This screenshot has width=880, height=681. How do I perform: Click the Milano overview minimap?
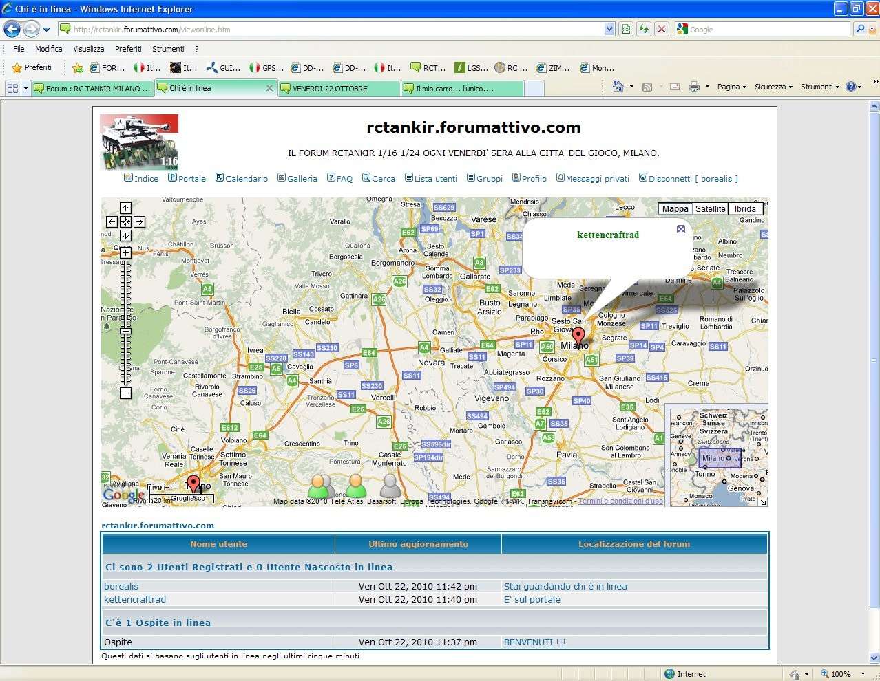coord(719,457)
